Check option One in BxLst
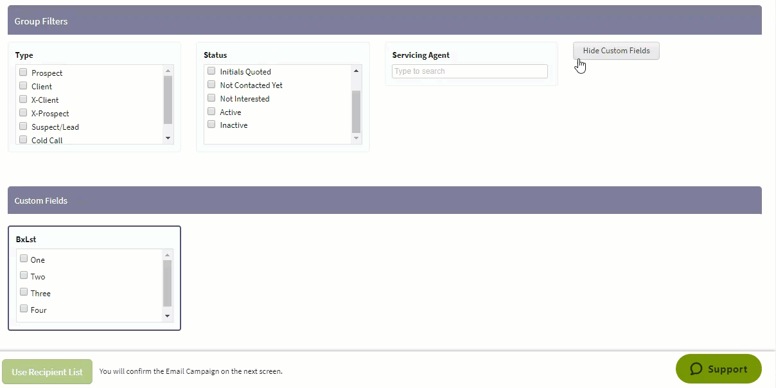The height and width of the screenshot is (388, 776). (x=24, y=260)
